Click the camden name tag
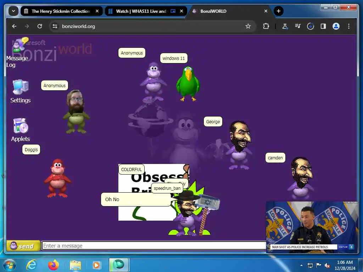Viewport: 363px width, 272px height. 275,158
